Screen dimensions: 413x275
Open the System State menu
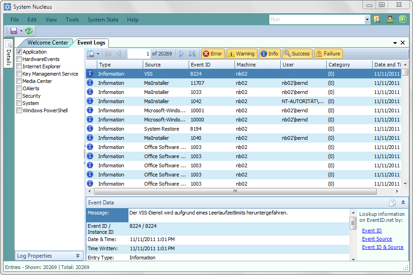coord(103,20)
